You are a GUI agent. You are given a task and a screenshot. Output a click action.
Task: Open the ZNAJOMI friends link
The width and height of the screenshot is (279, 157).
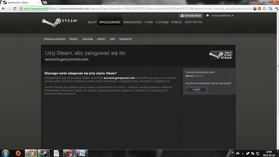[x=88, y=39]
